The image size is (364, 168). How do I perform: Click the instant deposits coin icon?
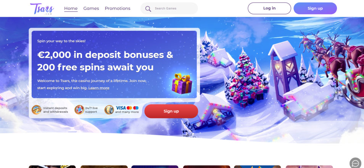pyautogui.click(x=37, y=110)
